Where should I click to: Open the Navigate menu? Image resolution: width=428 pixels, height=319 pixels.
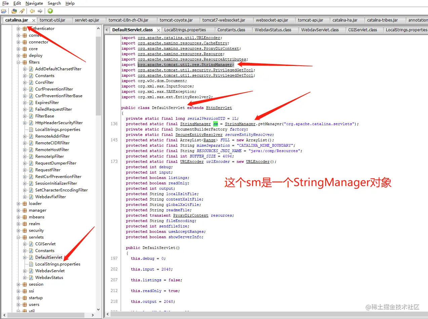click(x=34, y=3)
